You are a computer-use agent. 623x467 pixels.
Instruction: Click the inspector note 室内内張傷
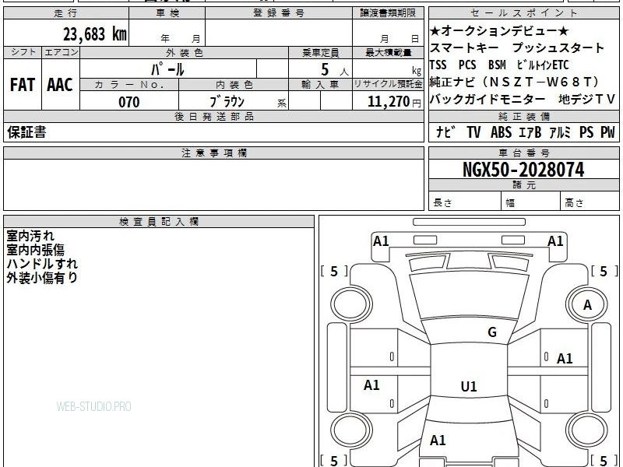click(35, 250)
